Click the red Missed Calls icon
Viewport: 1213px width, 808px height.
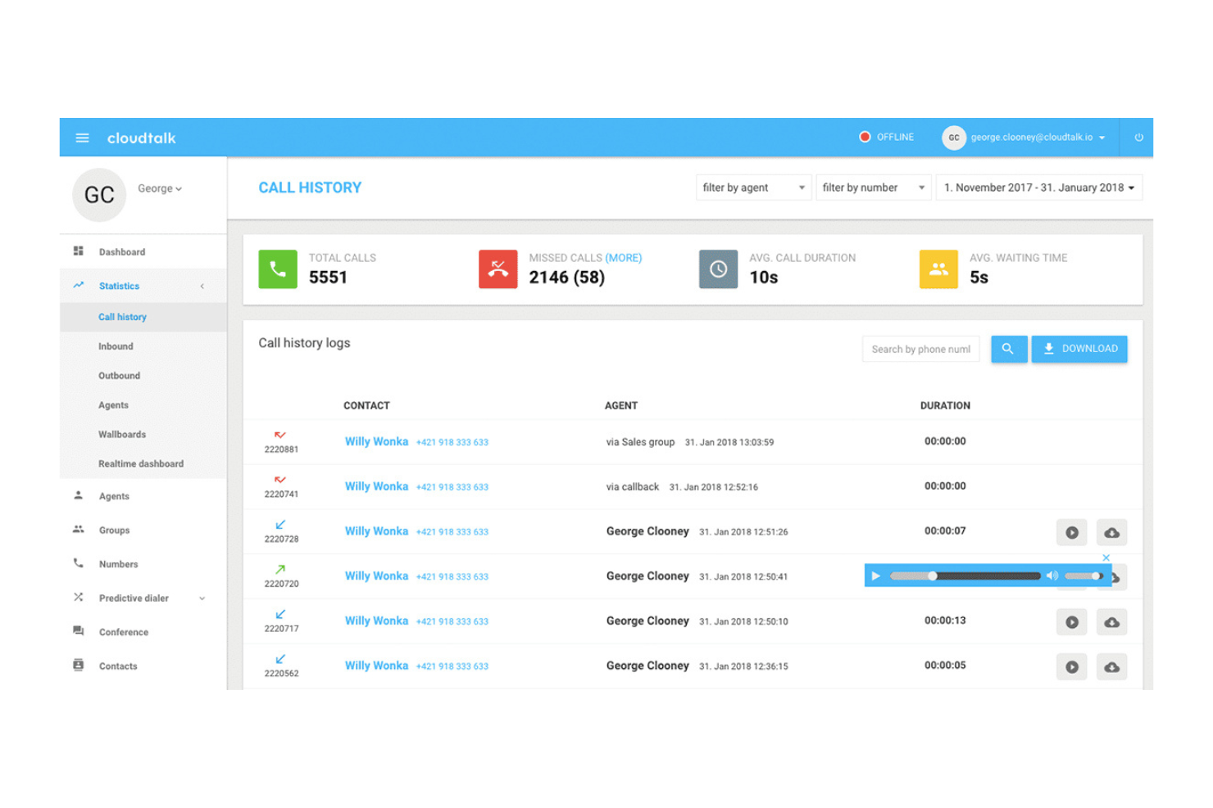497,269
